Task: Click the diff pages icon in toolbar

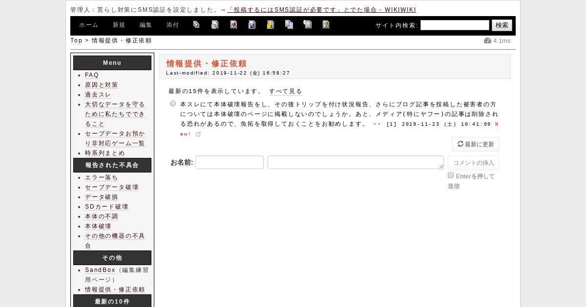Action: tap(196, 24)
